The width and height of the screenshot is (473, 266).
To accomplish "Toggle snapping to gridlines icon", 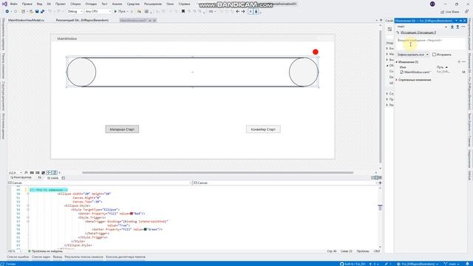I will coord(38,173).
